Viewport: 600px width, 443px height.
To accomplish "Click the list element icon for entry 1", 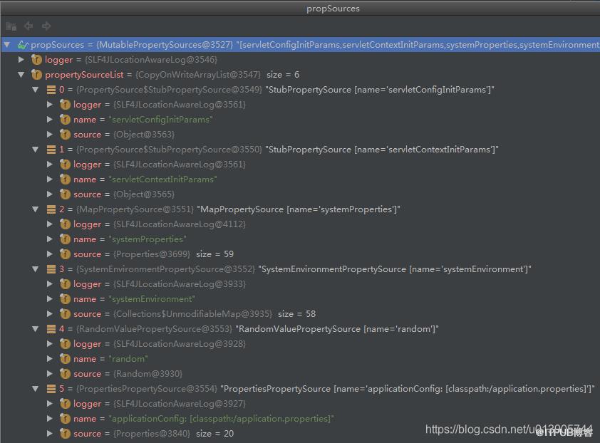I will coord(51,149).
